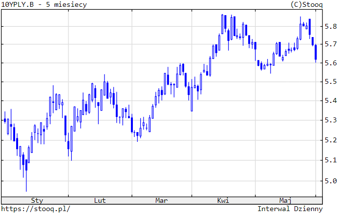Click the 5.5 price axis label
The width and height of the screenshot is (339, 214).
331,82
